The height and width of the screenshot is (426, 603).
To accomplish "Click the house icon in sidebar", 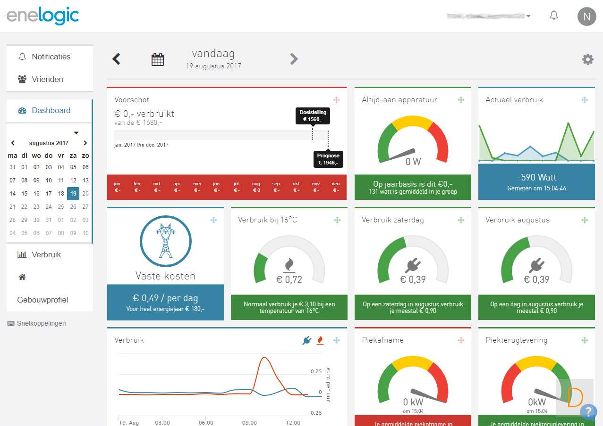I will [22, 277].
